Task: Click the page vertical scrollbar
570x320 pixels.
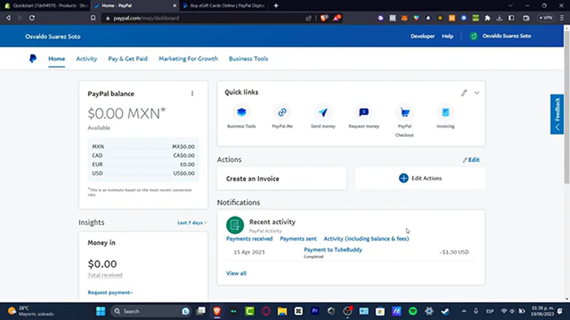Action: tap(567, 107)
